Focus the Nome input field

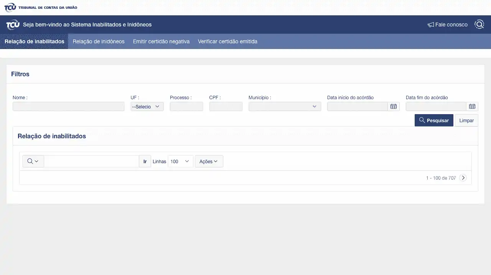tap(68, 106)
